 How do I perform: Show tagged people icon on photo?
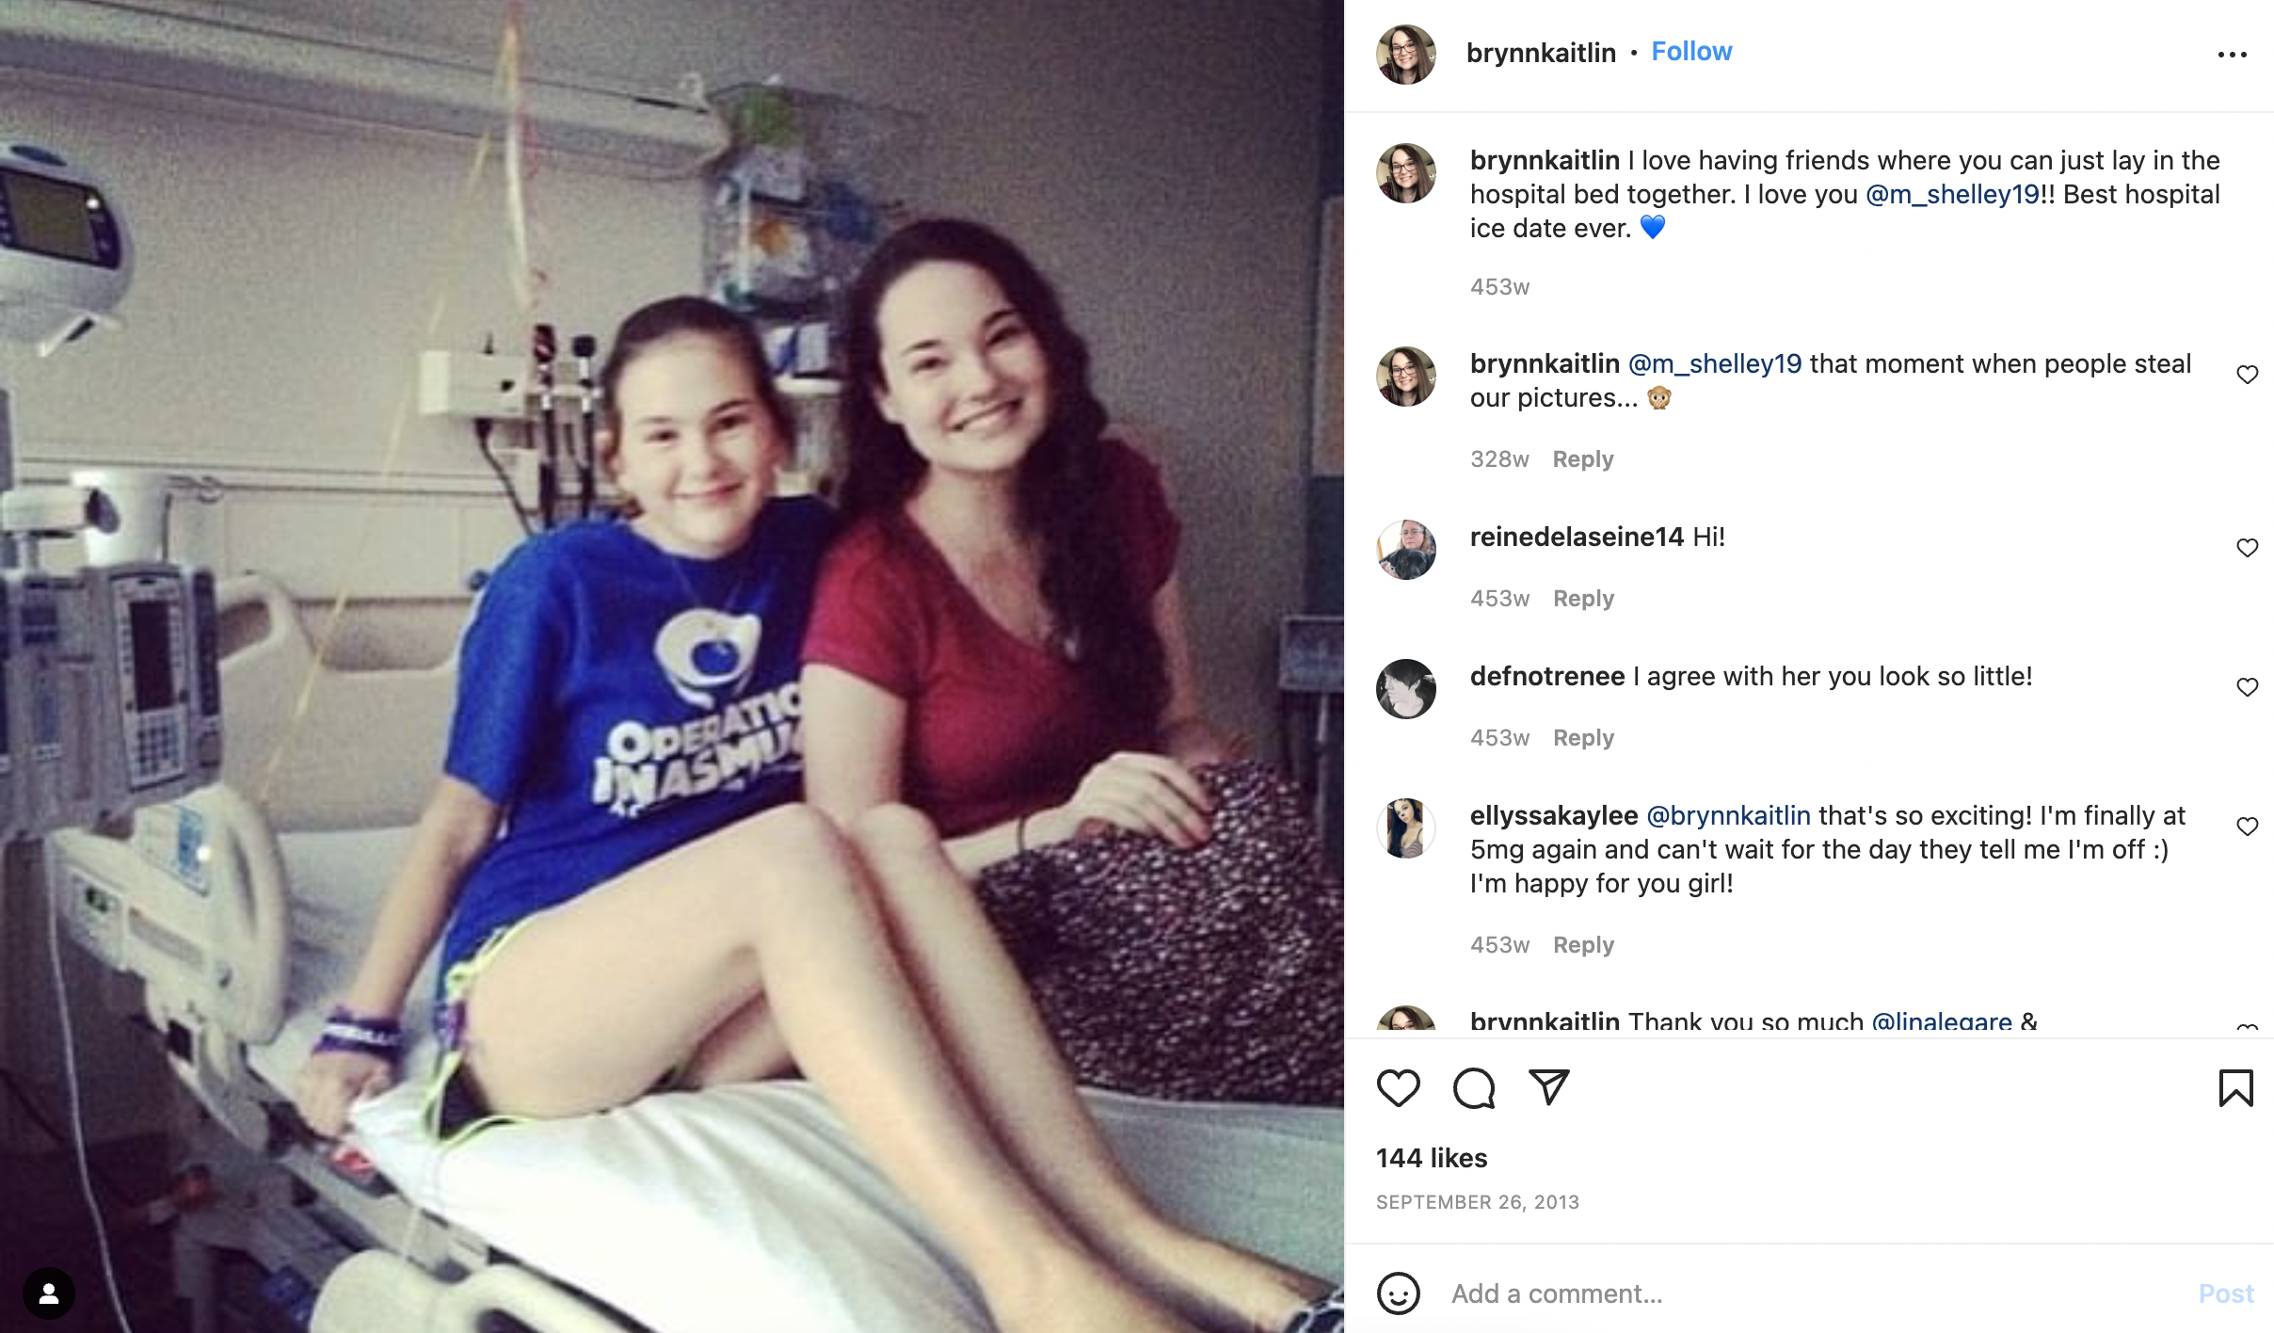pos(49,1293)
